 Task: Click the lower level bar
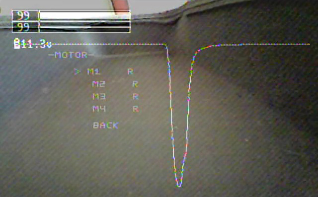(x=84, y=27)
